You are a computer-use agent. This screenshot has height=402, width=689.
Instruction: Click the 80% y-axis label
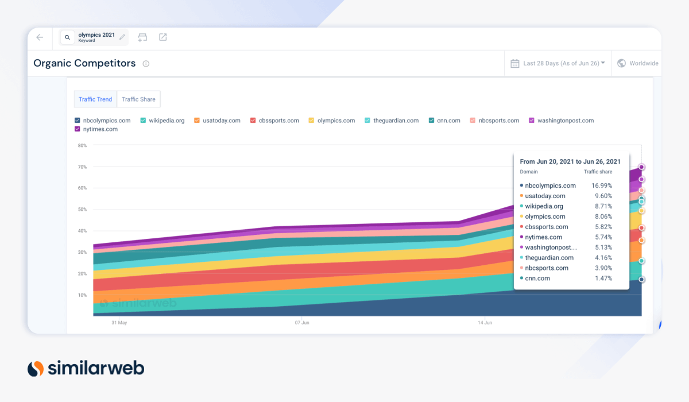click(x=82, y=146)
